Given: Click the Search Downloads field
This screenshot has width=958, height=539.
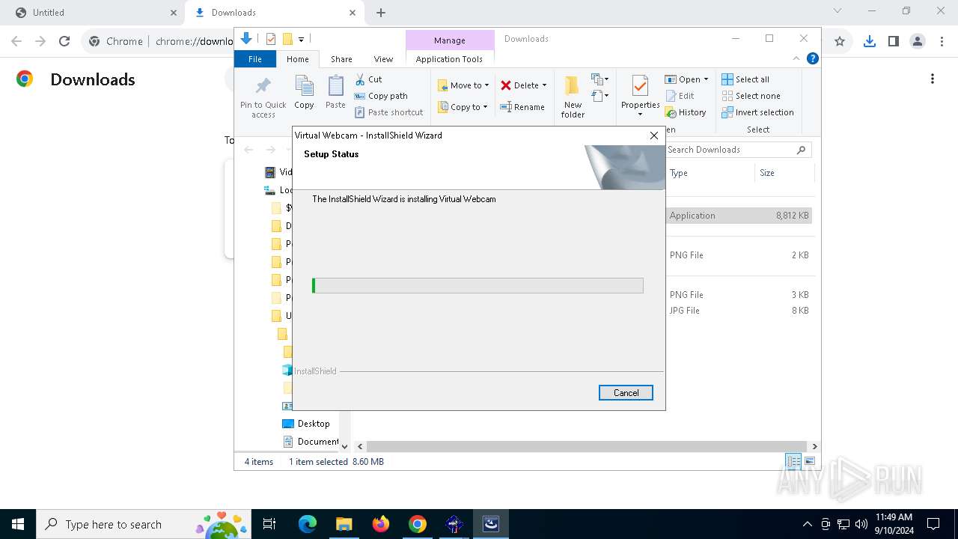Looking at the screenshot, I should point(737,150).
